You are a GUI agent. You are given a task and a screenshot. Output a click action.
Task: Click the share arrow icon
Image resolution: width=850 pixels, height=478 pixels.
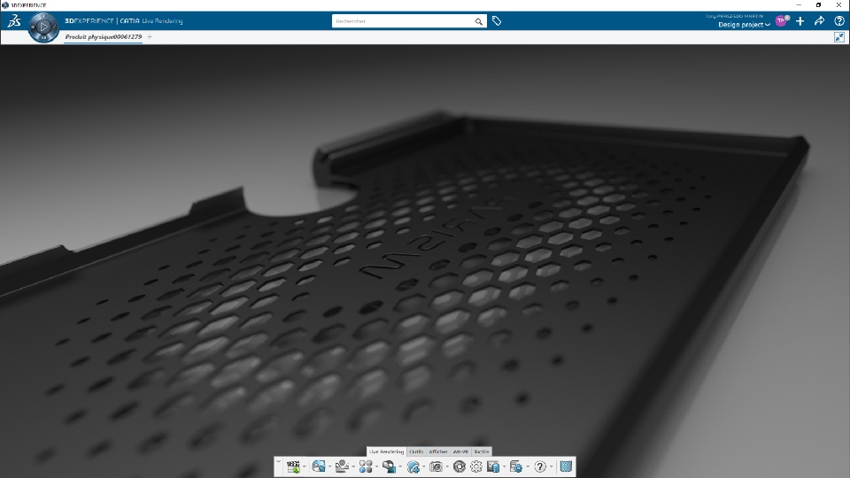coord(819,21)
